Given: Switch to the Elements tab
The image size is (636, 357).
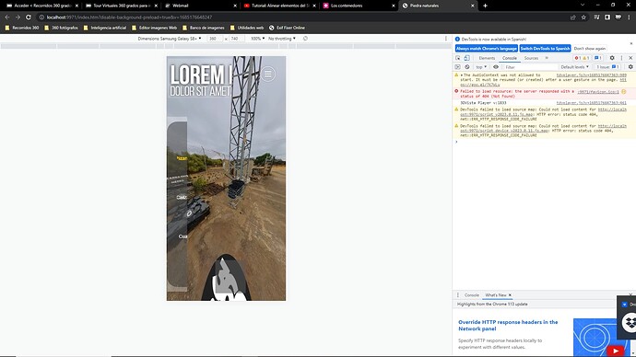Looking at the screenshot, I should pyautogui.click(x=487, y=58).
